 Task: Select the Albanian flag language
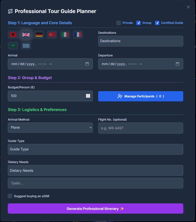coord(13,35)
